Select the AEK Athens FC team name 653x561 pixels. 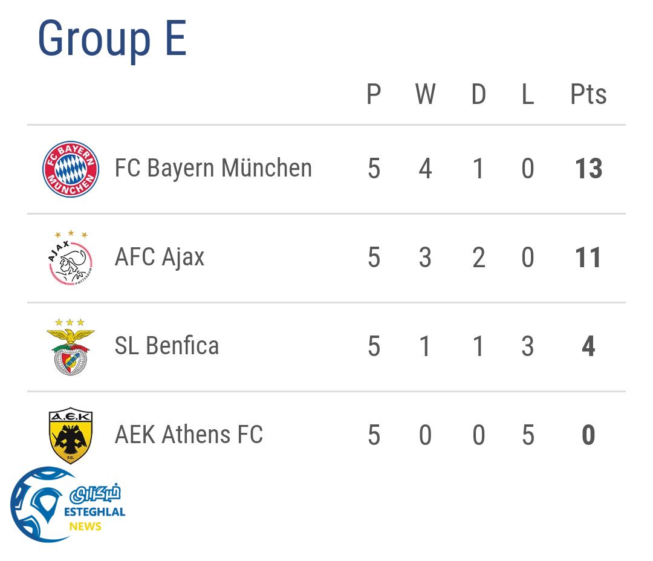pos(189,435)
